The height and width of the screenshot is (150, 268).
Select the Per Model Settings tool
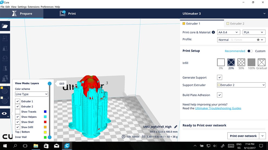click(x=5, y=78)
